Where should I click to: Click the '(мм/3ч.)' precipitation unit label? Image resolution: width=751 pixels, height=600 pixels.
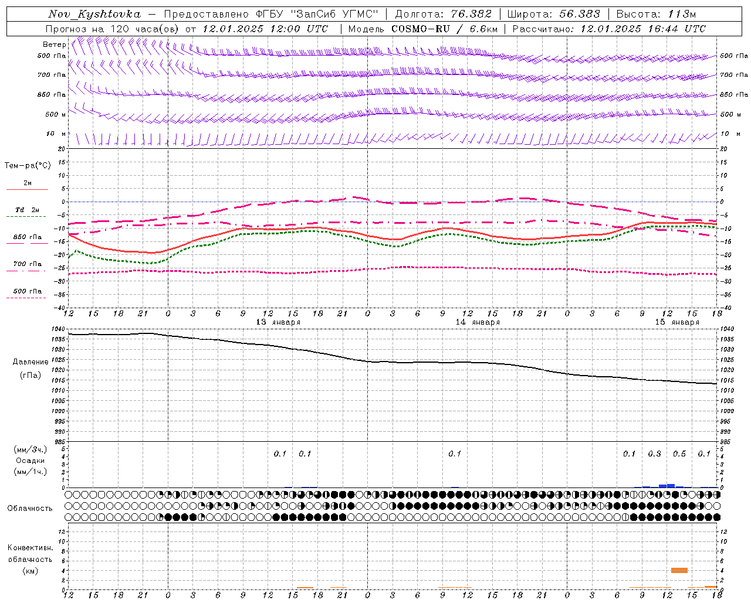point(31,449)
